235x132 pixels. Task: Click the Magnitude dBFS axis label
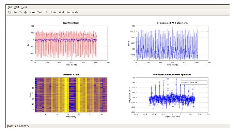(x=129, y=95)
